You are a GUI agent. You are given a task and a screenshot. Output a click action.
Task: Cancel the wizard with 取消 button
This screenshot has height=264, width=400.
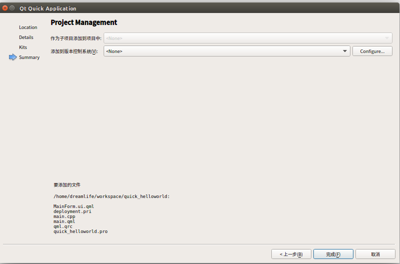[x=375, y=254]
